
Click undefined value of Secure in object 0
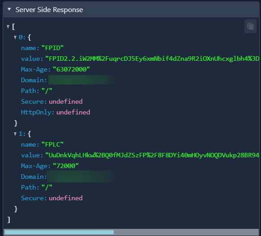tap(66, 101)
